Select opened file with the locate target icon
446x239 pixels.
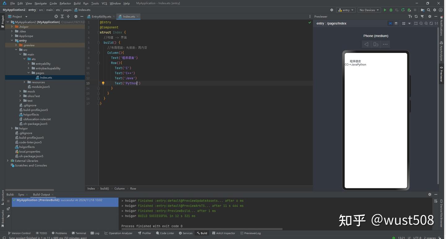[x=56, y=16]
